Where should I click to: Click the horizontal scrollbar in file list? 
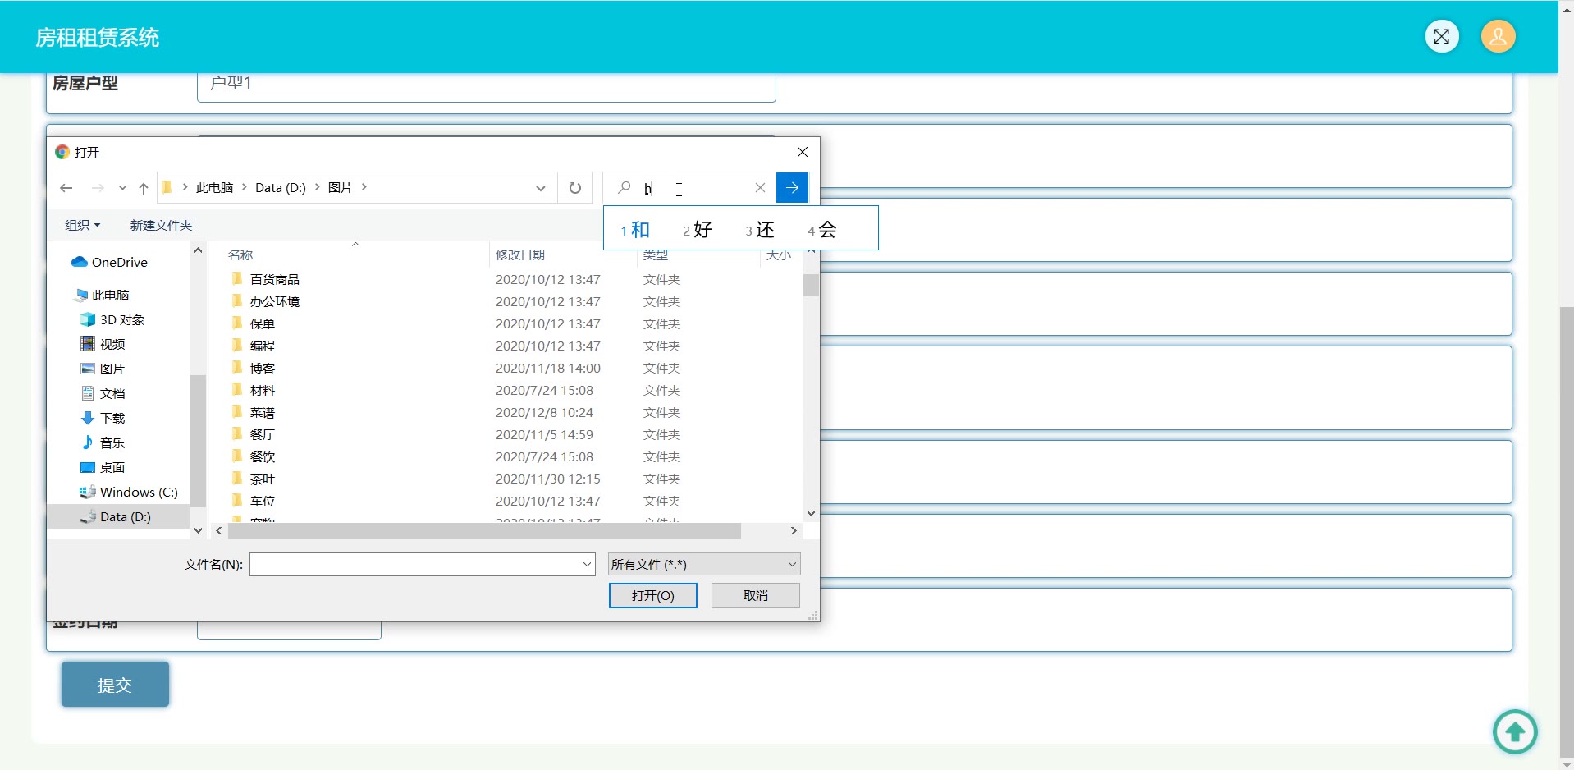(484, 531)
